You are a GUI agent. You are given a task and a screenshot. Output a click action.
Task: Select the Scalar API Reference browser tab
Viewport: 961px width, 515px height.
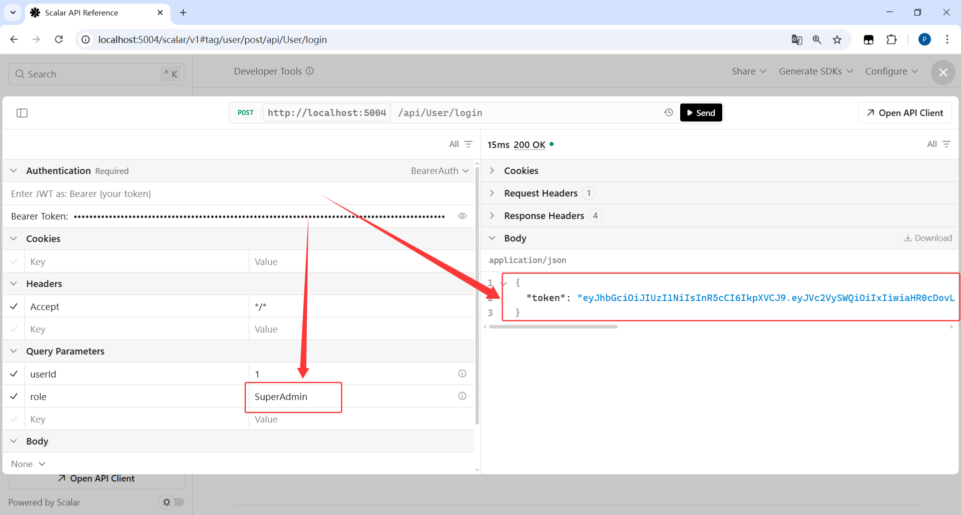point(97,12)
